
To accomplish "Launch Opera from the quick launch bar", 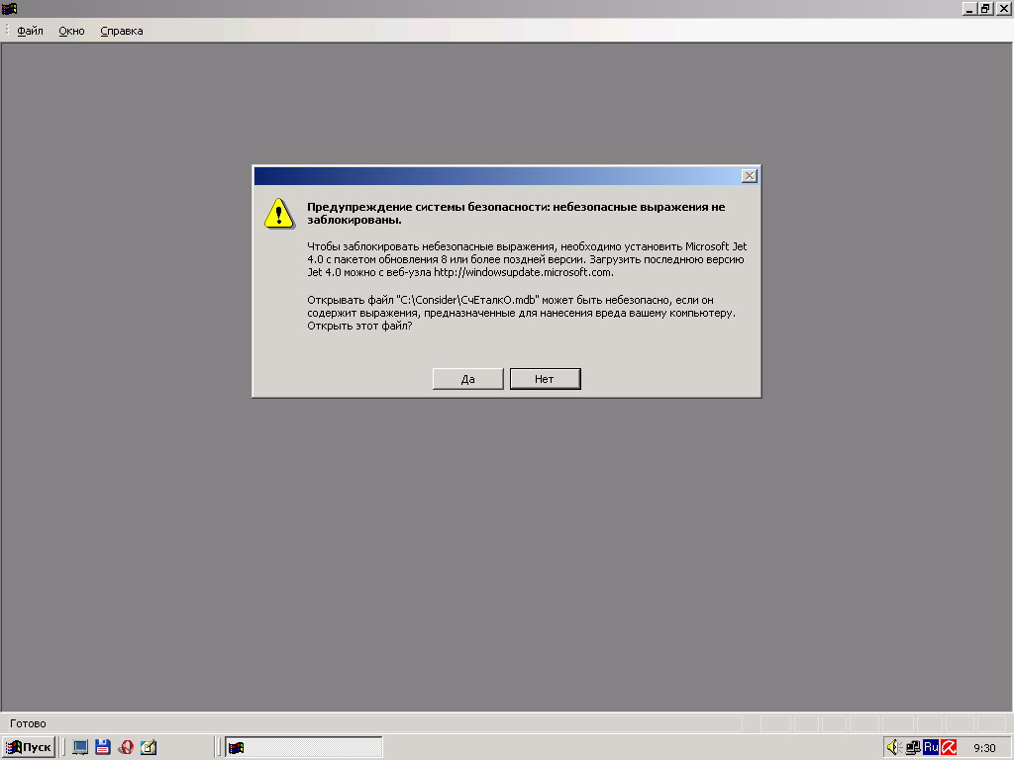I will pyautogui.click(x=126, y=747).
